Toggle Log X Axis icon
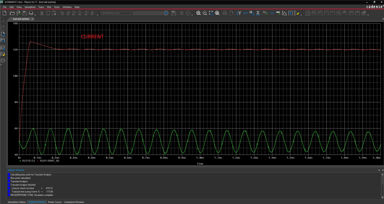The height and width of the screenshot is (204, 384). click(239, 13)
